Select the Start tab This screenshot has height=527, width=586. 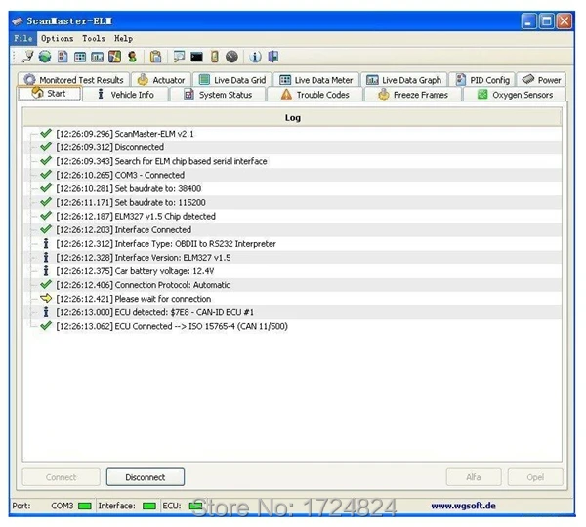(x=50, y=94)
